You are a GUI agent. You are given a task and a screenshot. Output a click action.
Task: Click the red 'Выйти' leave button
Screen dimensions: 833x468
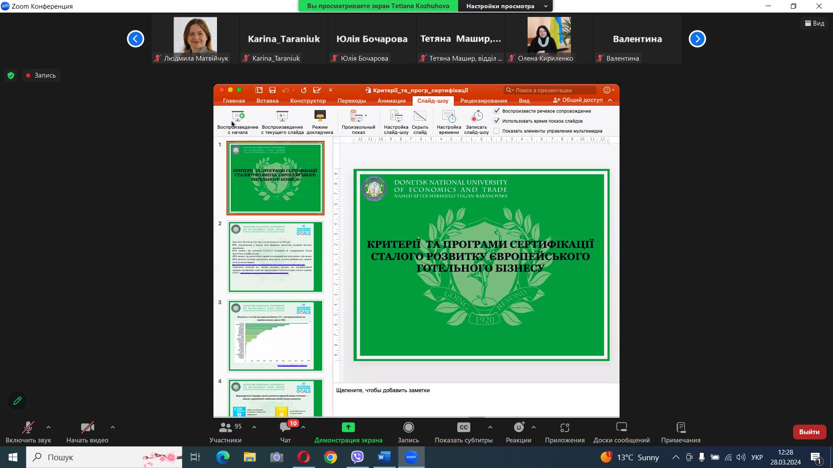point(809,432)
